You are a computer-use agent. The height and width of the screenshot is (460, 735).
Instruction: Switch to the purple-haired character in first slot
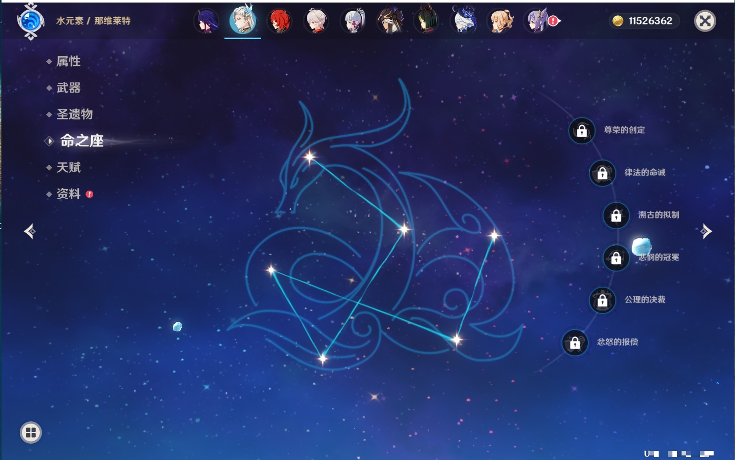pyautogui.click(x=206, y=21)
